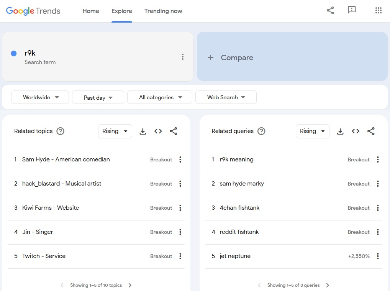The height and width of the screenshot is (291, 390).
Task: Open hack_blastard - Musical artist topic
Action: (62, 184)
